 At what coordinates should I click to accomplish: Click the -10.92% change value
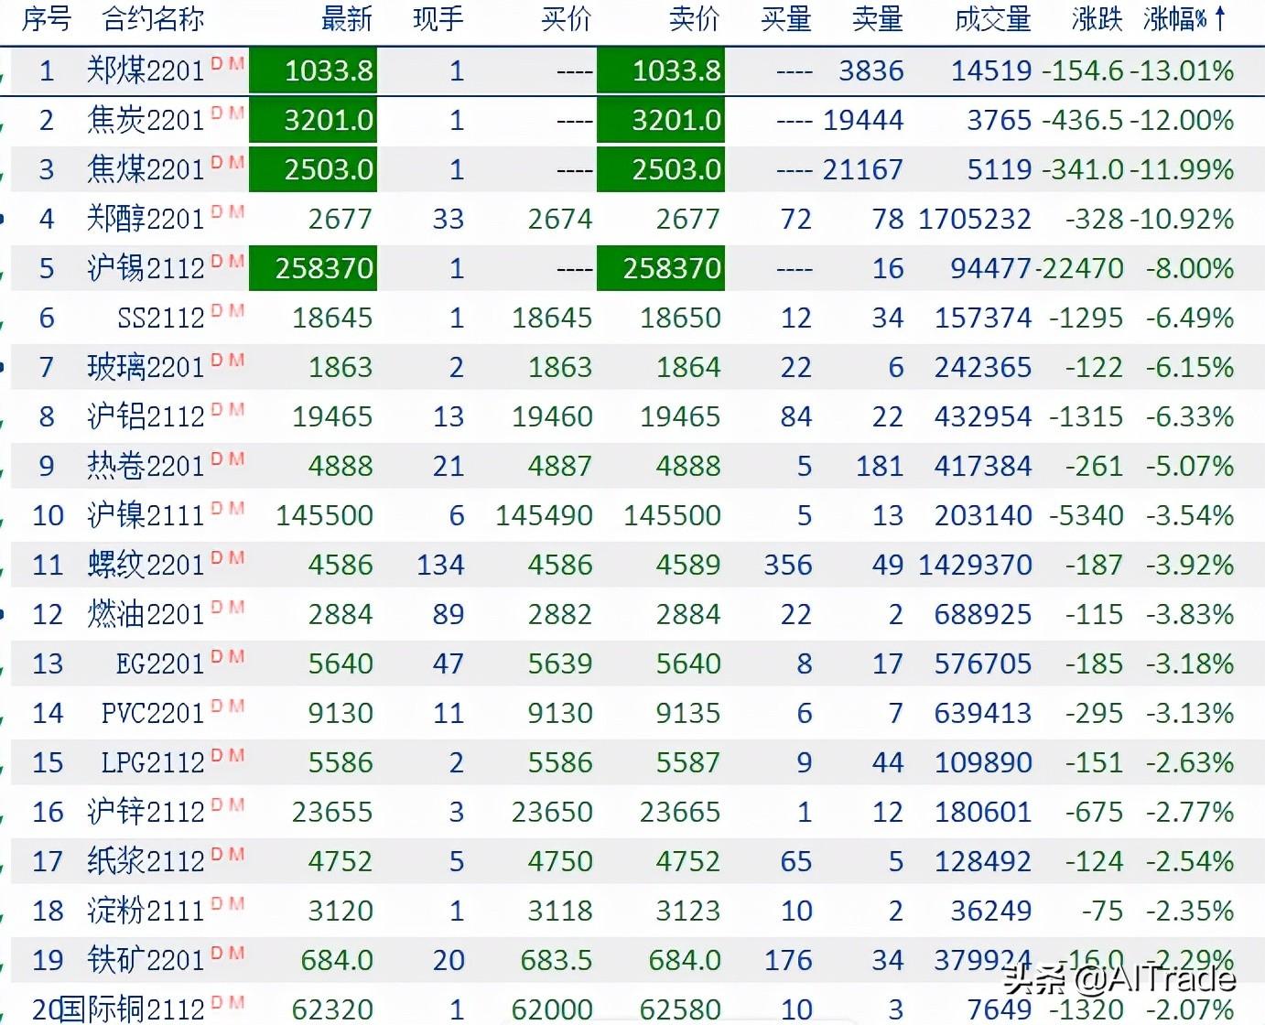[x=1182, y=219]
